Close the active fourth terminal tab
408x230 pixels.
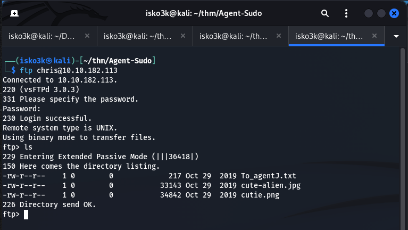[374, 36]
